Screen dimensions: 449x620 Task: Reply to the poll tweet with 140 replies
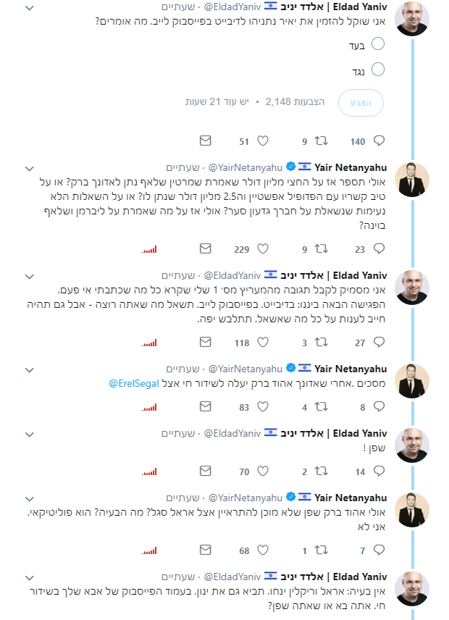[378, 141]
